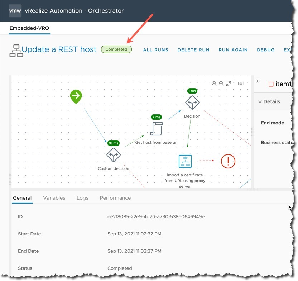The image size is (298, 281).
Task: Click the Start Date field label
Action: pos(29,234)
